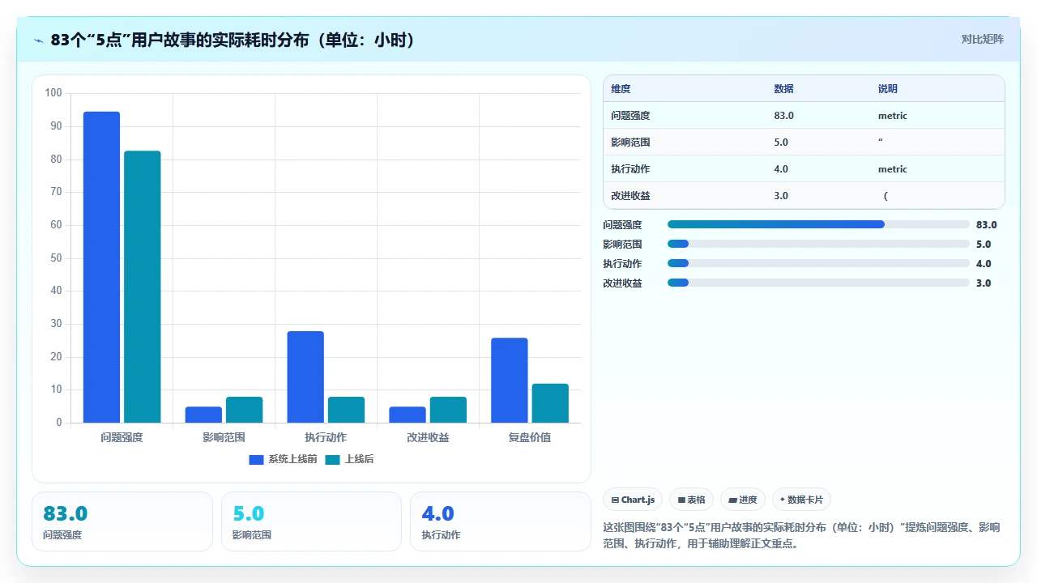Click the 83.0 value beside the 问题强度 progress bar

[x=987, y=225]
